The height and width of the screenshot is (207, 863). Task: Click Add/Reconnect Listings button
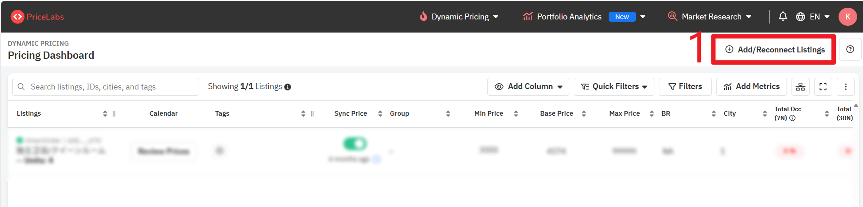pyautogui.click(x=775, y=50)
